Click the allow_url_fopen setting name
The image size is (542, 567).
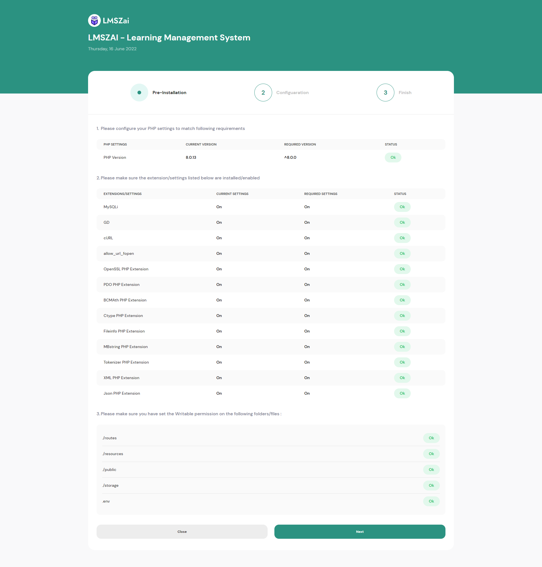coord(119,254)
